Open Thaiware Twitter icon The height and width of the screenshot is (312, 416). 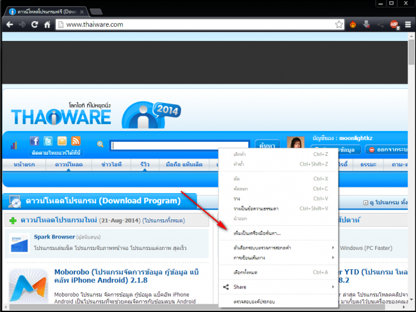(48, 141)
